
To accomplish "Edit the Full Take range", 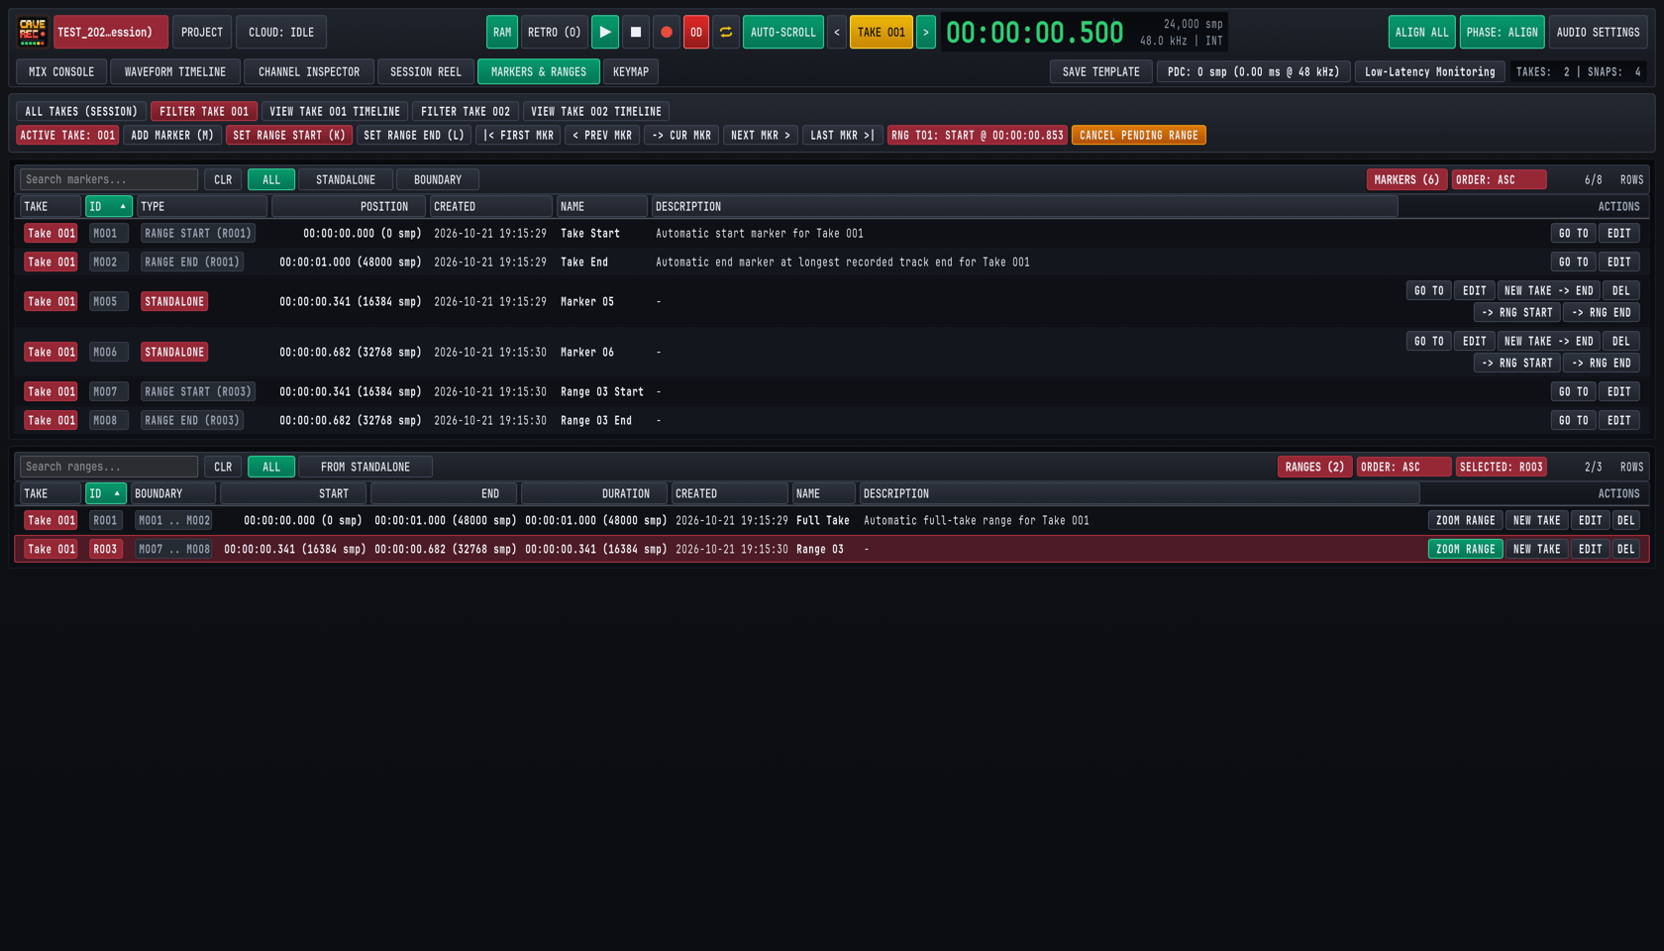I will (x=1591, y=520).
